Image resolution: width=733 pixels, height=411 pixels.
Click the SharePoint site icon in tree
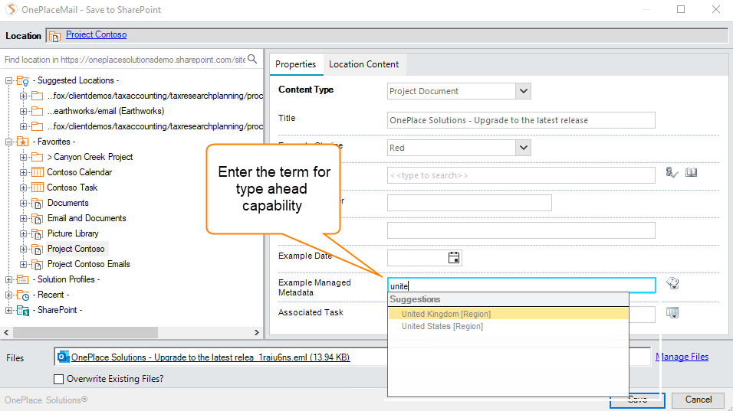(x=23, y=310)
